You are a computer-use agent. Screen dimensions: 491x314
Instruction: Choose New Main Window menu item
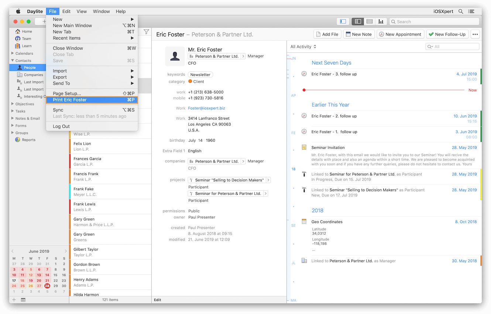pyautogui.click(x=92, y=25)
